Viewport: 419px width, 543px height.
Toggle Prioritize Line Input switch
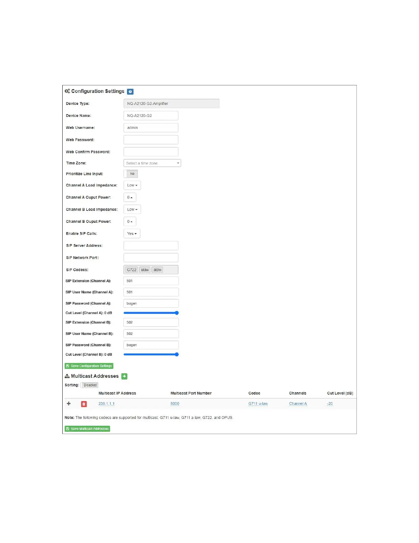[x=131, y=174]
